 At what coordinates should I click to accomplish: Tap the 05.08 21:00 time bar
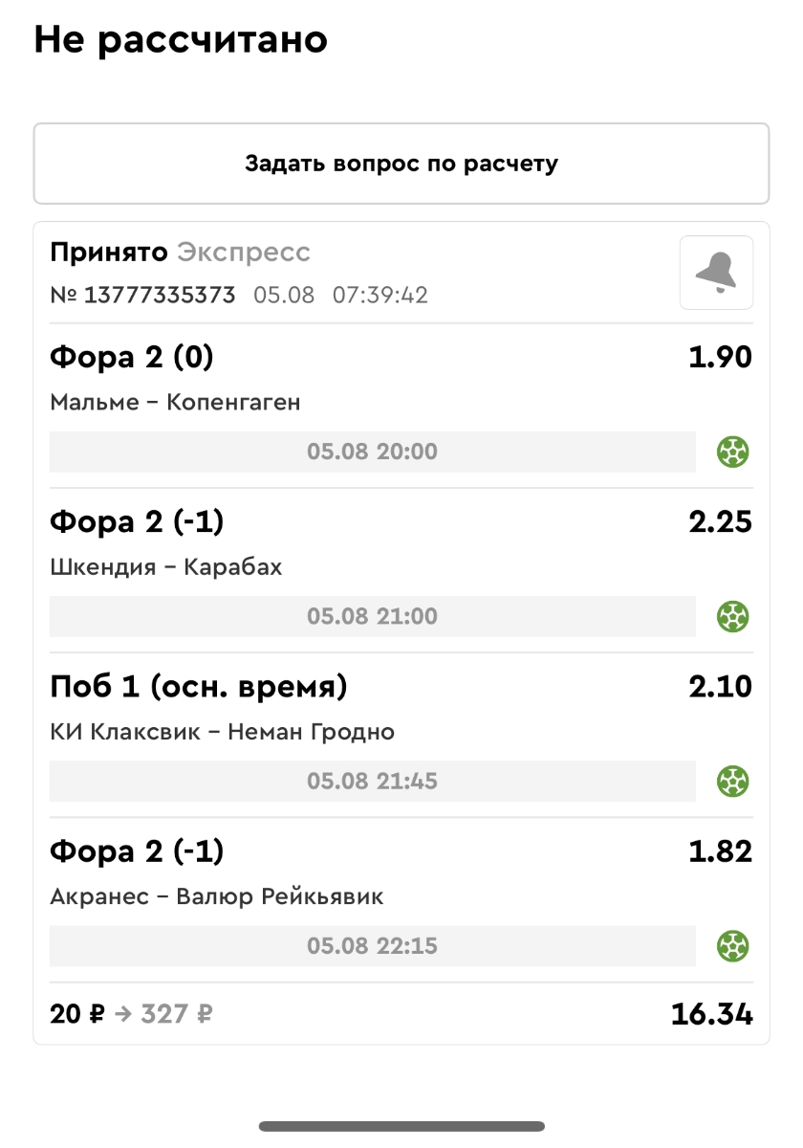[372, 616]
